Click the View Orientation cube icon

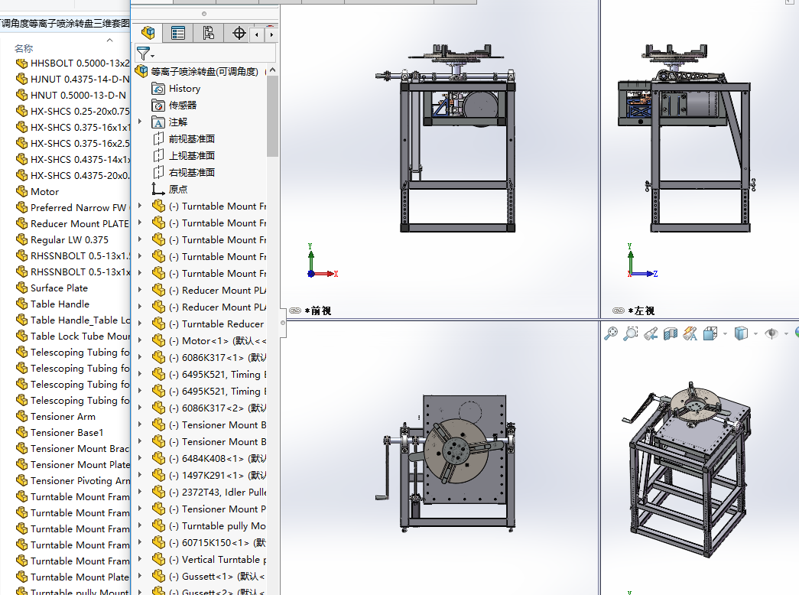click(709, 333)
